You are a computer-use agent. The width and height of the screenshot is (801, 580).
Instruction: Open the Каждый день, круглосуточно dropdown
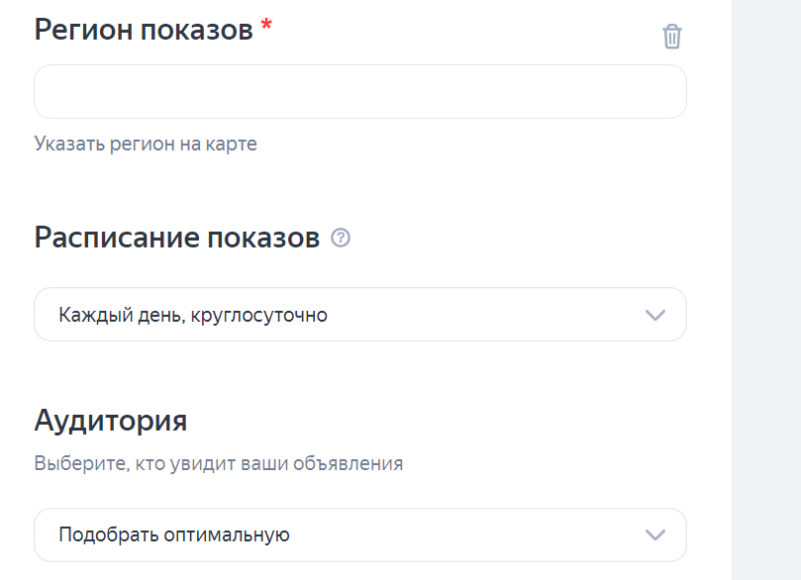point(359,315)
